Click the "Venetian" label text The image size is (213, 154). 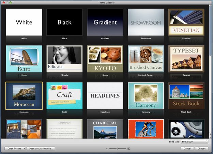point(186,38)
